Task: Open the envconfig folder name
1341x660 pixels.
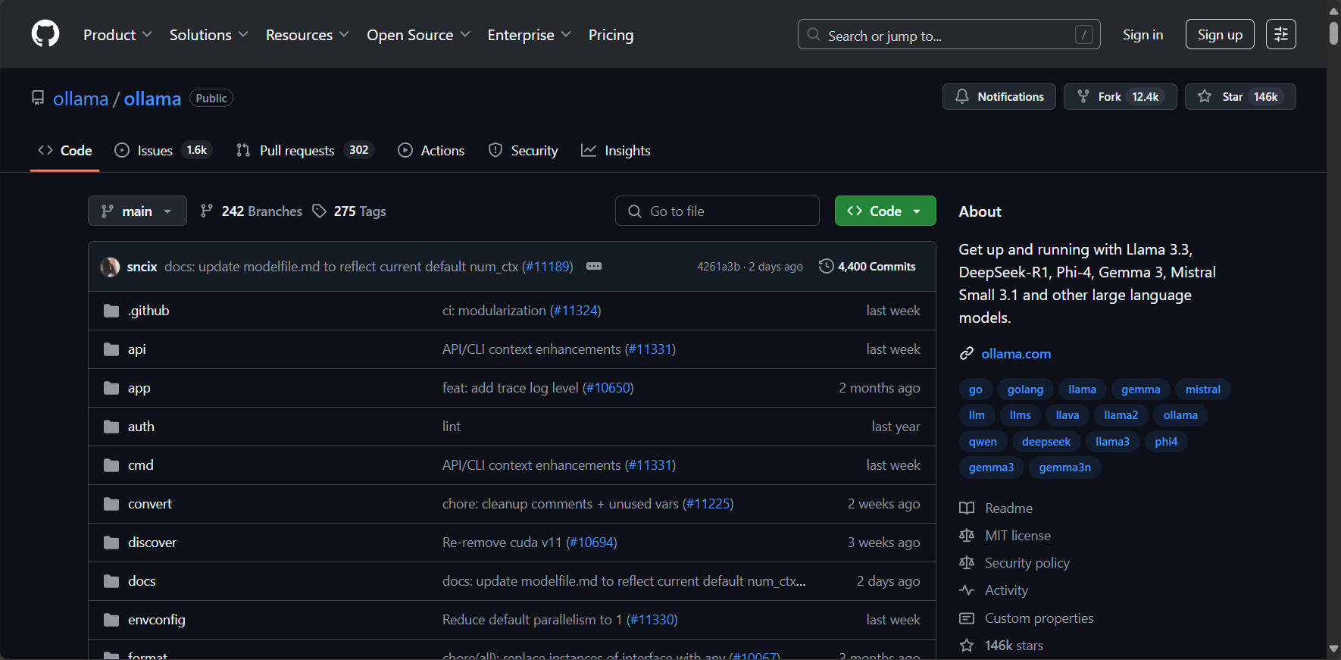Action: coord(156,620)
